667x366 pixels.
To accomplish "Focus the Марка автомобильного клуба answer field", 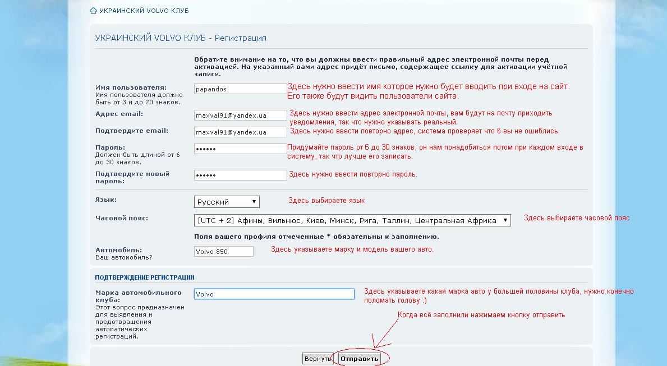I will pyautogui.click(x=274, y=294).
